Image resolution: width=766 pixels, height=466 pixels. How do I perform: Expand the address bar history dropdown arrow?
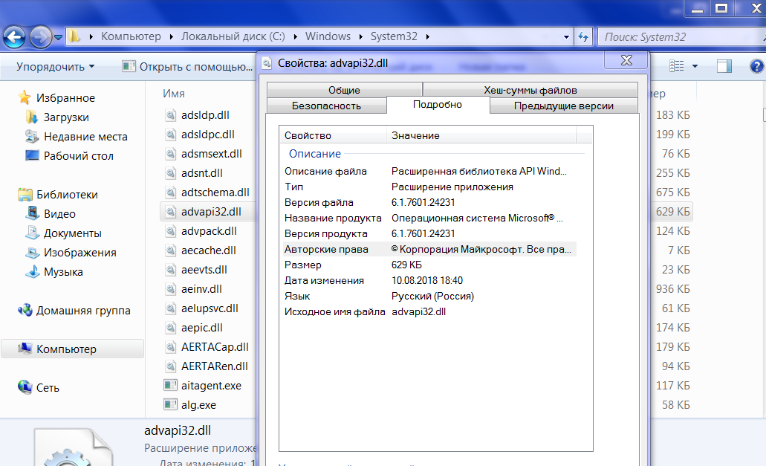coord(566,36)
